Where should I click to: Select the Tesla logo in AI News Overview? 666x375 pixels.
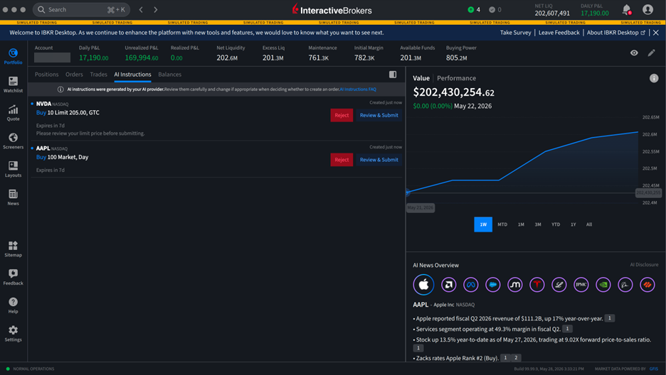[x=537, y=285]
